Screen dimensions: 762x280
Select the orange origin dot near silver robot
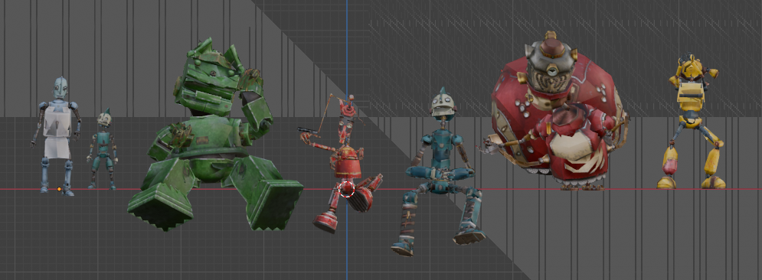(x=59, y=189)
